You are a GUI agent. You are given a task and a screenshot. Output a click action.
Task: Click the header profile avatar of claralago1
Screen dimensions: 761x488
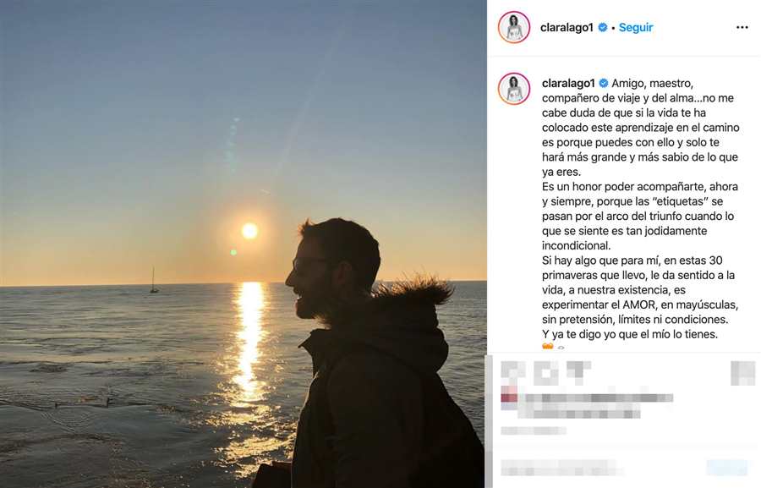[514, 27]
